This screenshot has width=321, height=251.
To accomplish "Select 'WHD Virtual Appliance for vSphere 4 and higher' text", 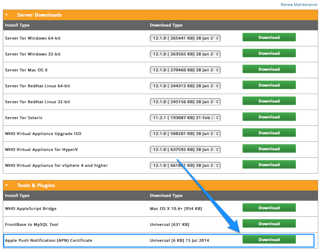I will click(56, 165).
